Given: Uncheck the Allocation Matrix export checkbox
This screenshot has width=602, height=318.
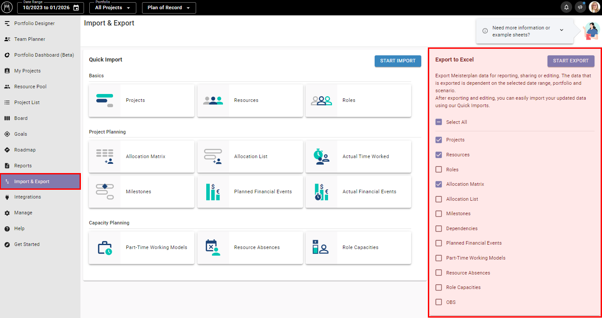Looking at the screenshot, I should [x=438, y=184].
